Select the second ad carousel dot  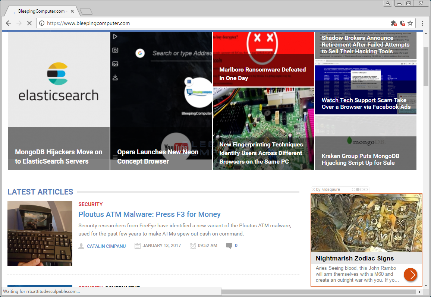(x=358, y=189)
